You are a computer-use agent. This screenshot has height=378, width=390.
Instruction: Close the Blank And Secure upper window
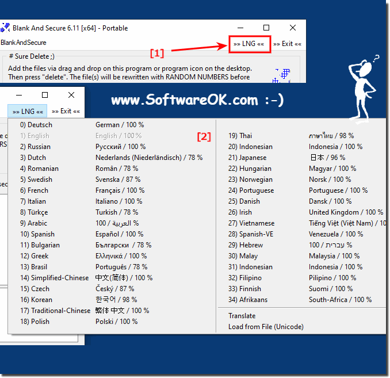tap(293, 28)
